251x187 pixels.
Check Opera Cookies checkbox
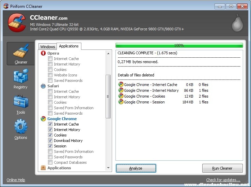(50, 70)
